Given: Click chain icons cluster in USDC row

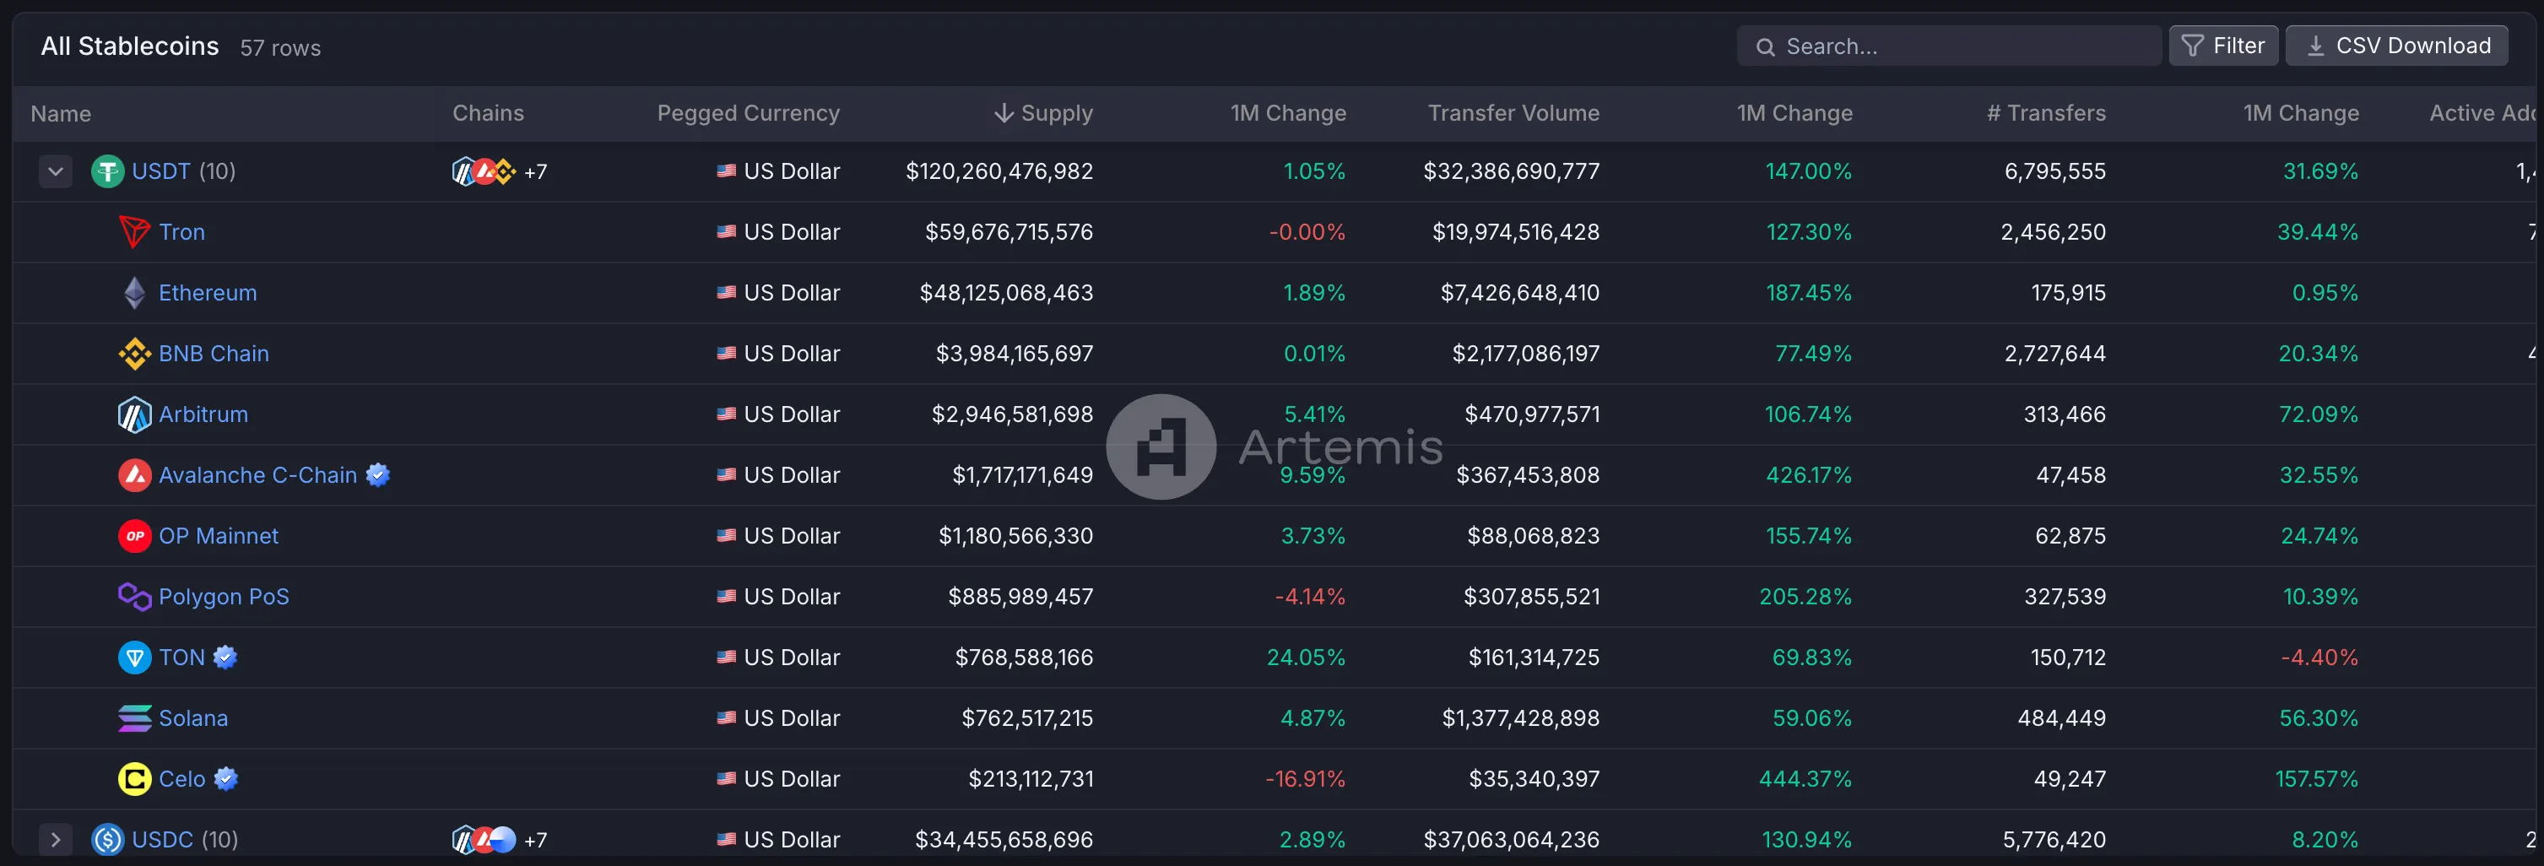Looking at the screenshot, I should click(x=484, y=841).
